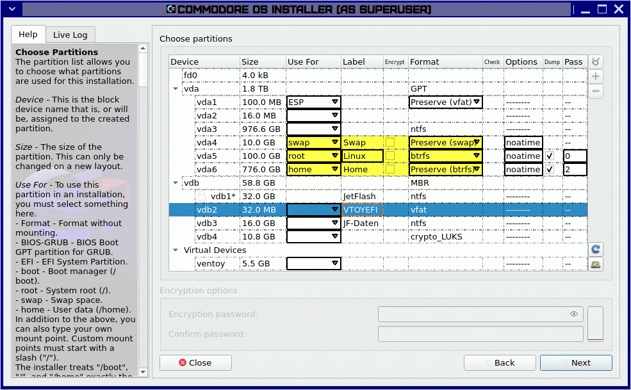The image size is (631, 390).
Task: Click the Options column header
Action: point(523,61)
